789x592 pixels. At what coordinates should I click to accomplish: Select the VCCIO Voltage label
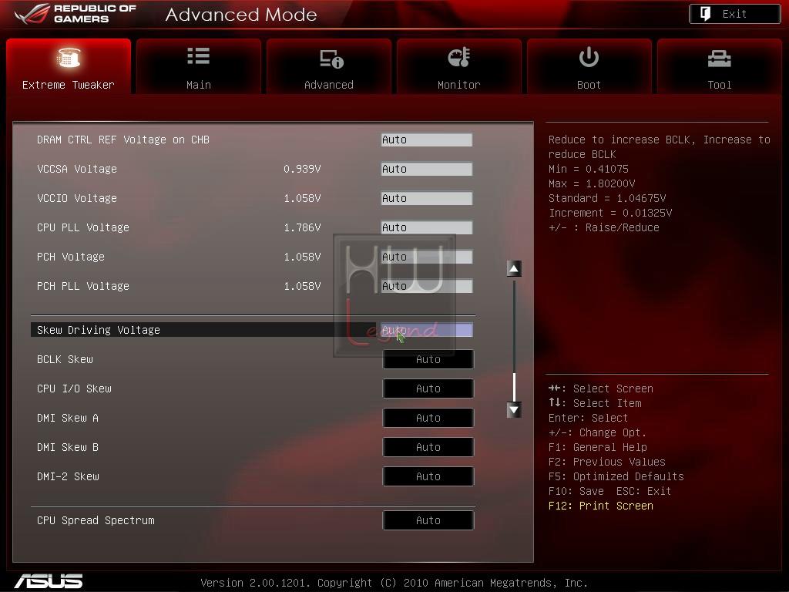[x=77, y=198]
